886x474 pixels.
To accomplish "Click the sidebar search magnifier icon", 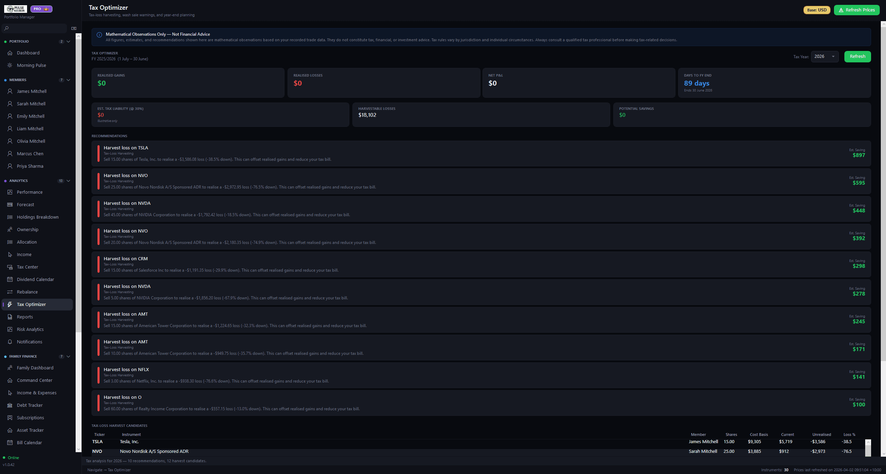I will tap(6, 28).
